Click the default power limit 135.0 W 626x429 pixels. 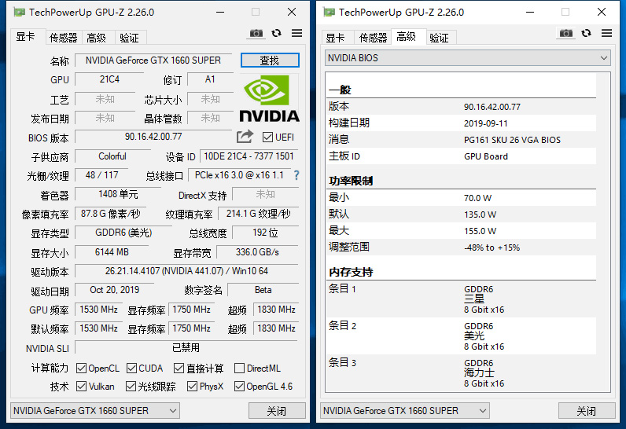480,214
